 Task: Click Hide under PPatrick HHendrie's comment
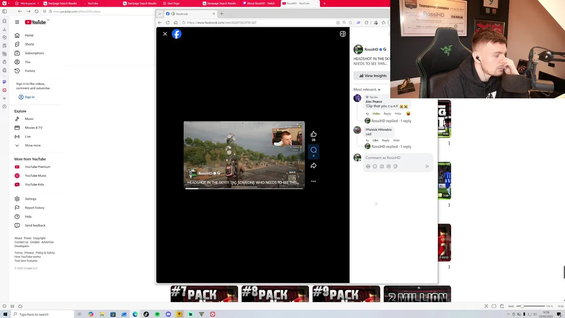(396, 140)
